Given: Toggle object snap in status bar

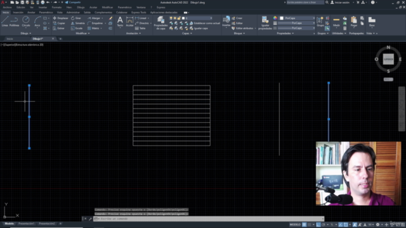Looking at the screenshot, I should pyautogui.click(x=346, y=225).
